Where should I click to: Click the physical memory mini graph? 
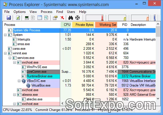point(140,18)
